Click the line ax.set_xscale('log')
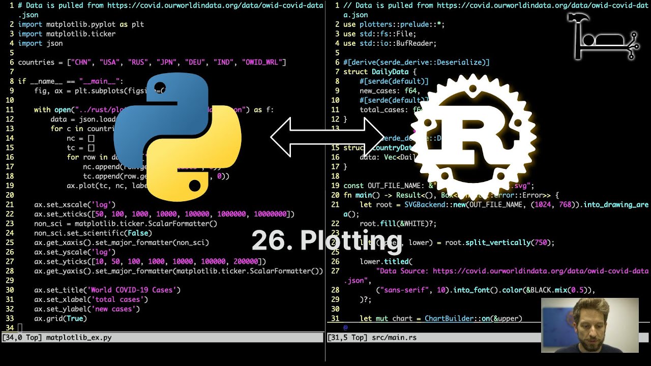This screenshot has width=651, height=366. coord(75,204)
